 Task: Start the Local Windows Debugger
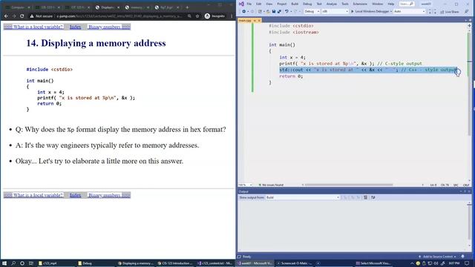point(370,12)
